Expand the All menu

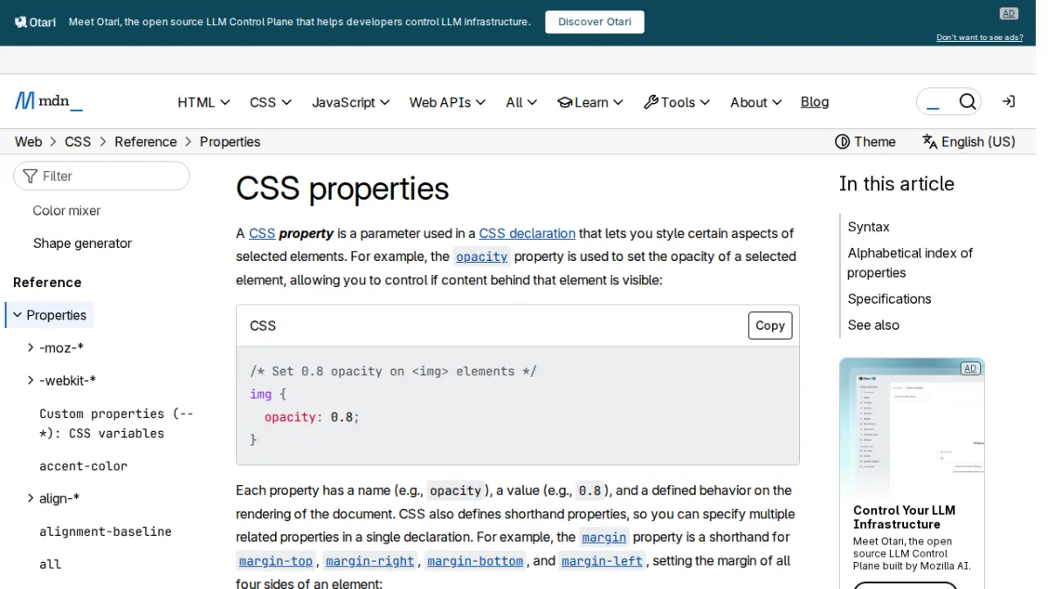[521, 102]
